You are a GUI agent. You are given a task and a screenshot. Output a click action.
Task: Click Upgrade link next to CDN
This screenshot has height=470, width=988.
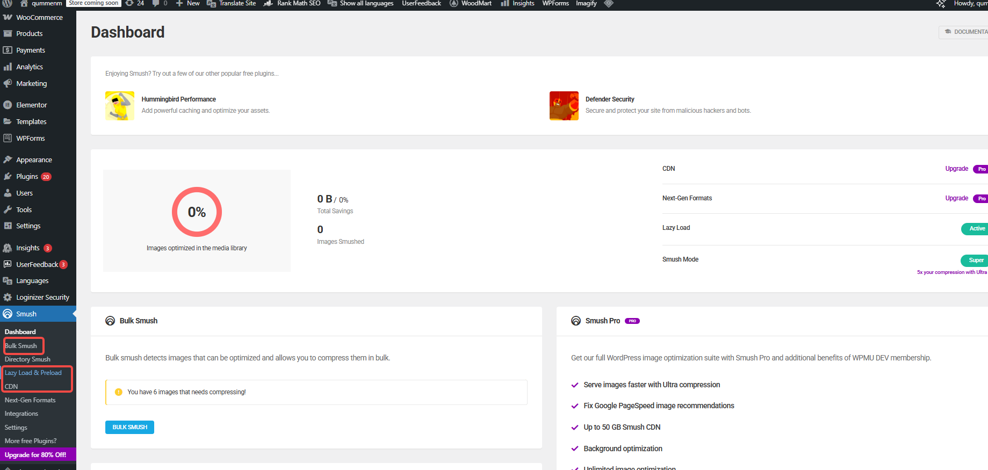pyautogui.click(x=956, y=169)
